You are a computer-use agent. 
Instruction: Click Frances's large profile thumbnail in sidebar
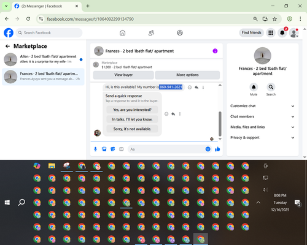(x=263, y=56)
